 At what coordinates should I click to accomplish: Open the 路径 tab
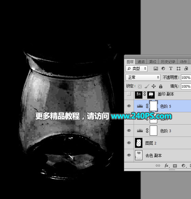(153, 62)
